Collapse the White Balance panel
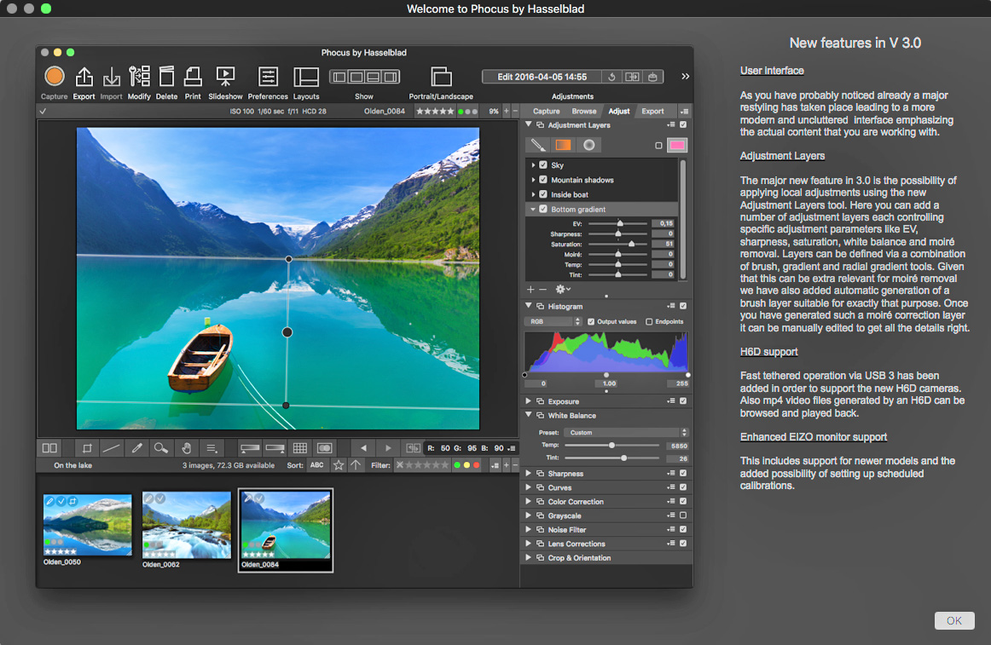 pyautogui.click(x=529, y=415)
